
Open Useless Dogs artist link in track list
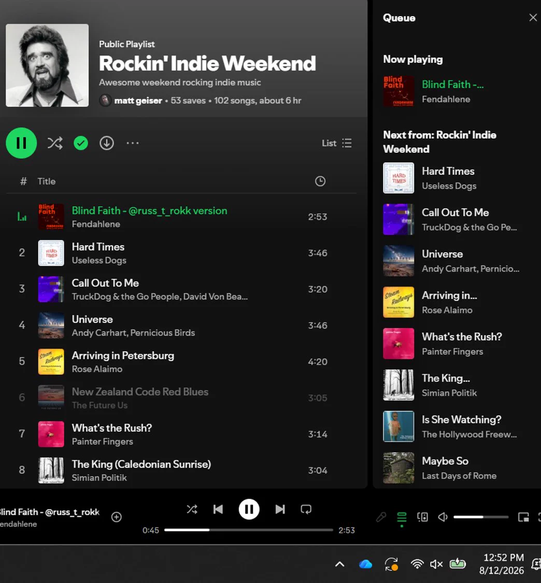point(99,260)
